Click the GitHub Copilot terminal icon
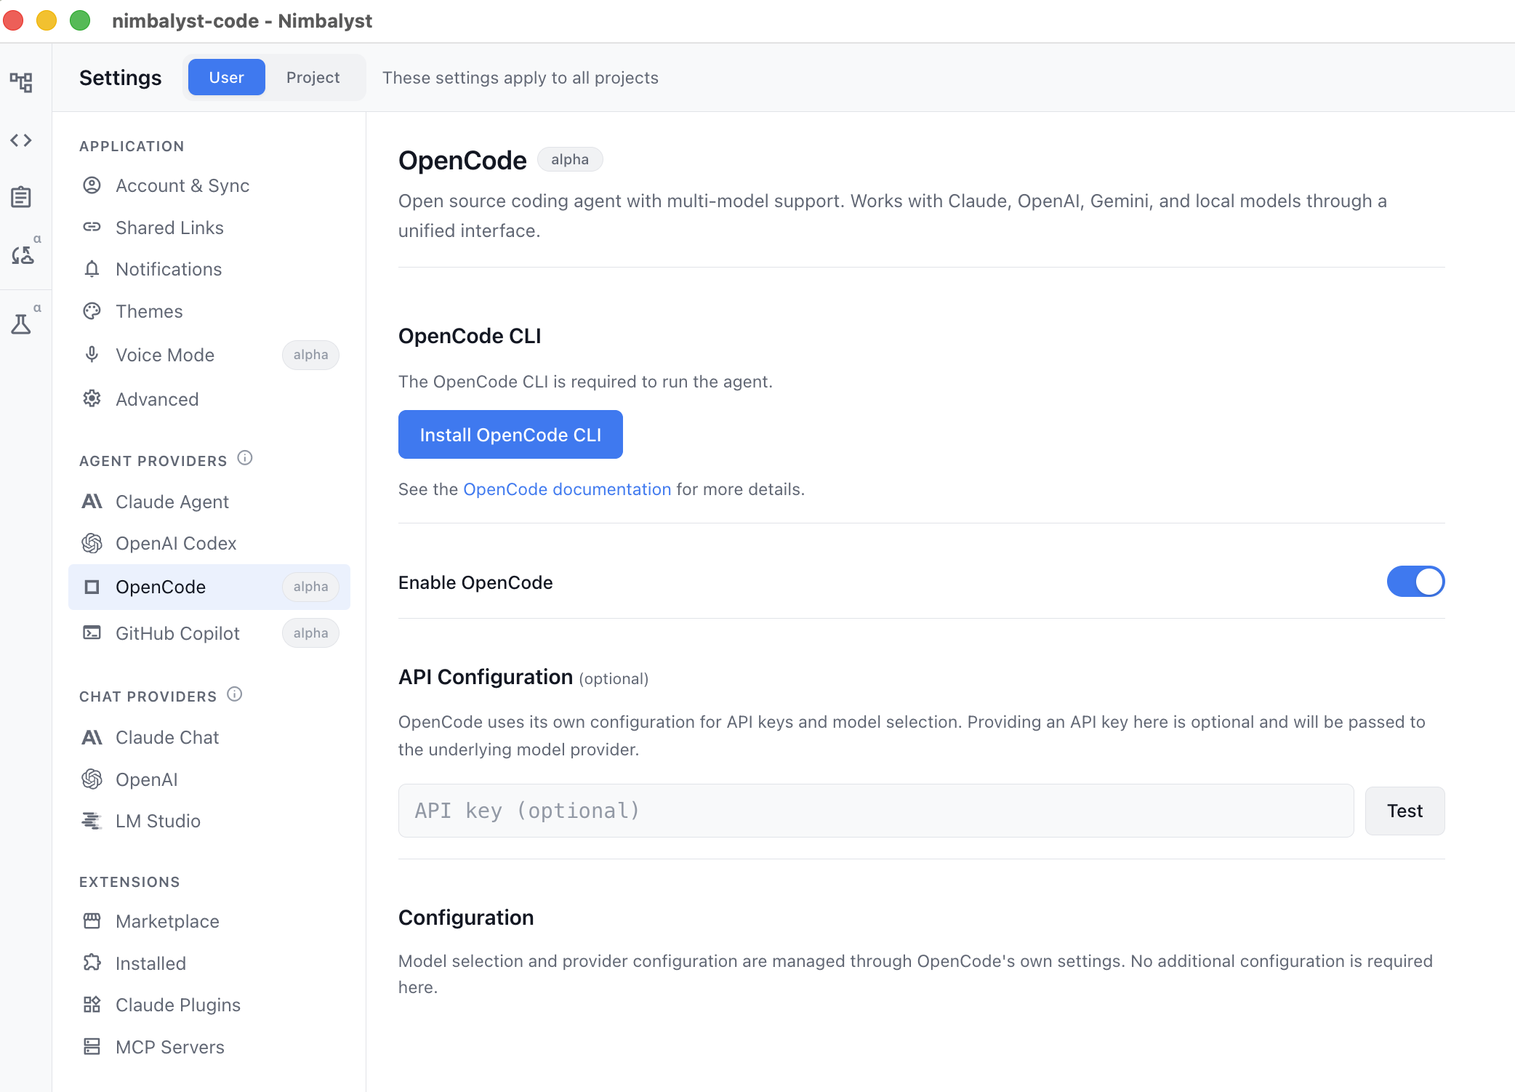The image size is (1515, 1092). pos(92,633)
